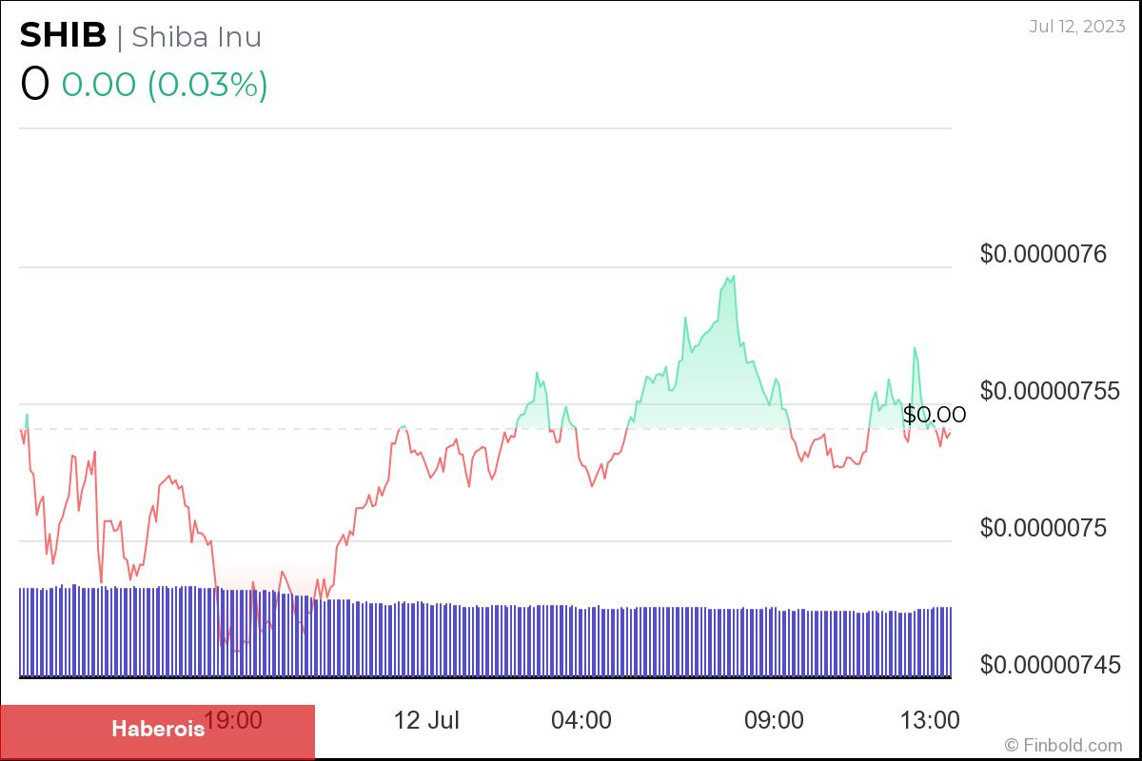Viewport: 1142px width, 761px height.
Task: Click the 19:00 time axis label
Action: [233, 720]
